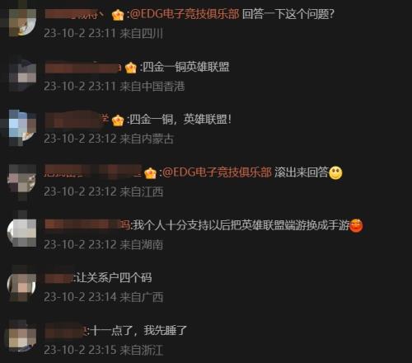Viewport: 412px width, 363px height.
Task: Open avatar of the commenter from 江西
Action: click(22, 179)
